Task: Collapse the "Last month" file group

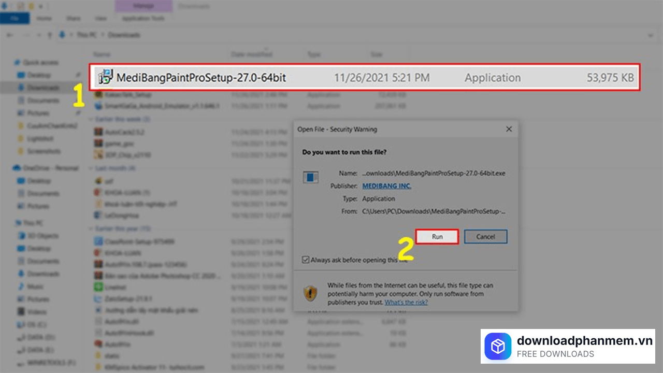Action: click(91, 168)
